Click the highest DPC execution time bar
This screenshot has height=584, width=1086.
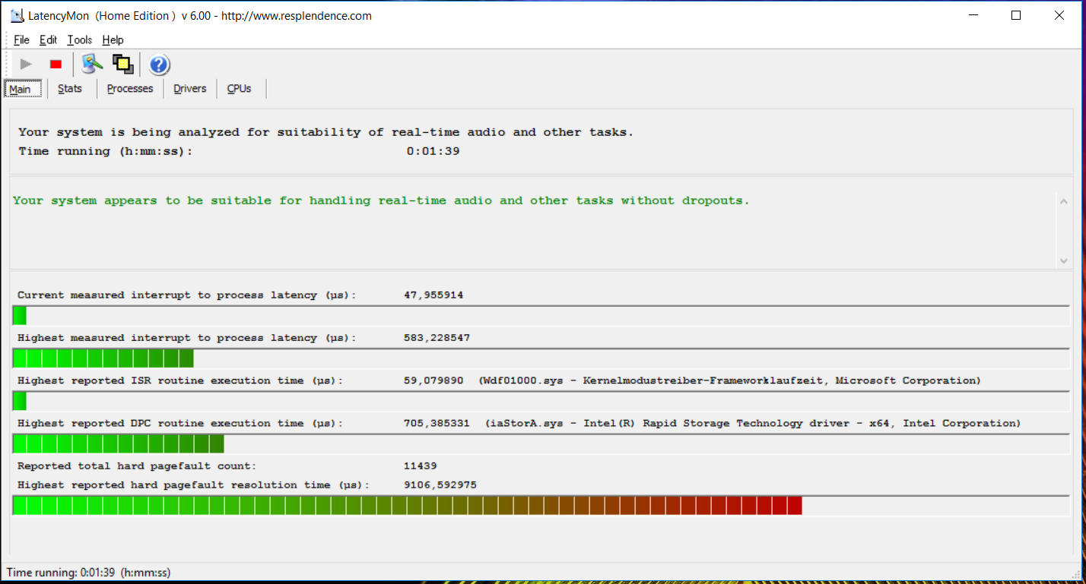click(x=541, y=444)
